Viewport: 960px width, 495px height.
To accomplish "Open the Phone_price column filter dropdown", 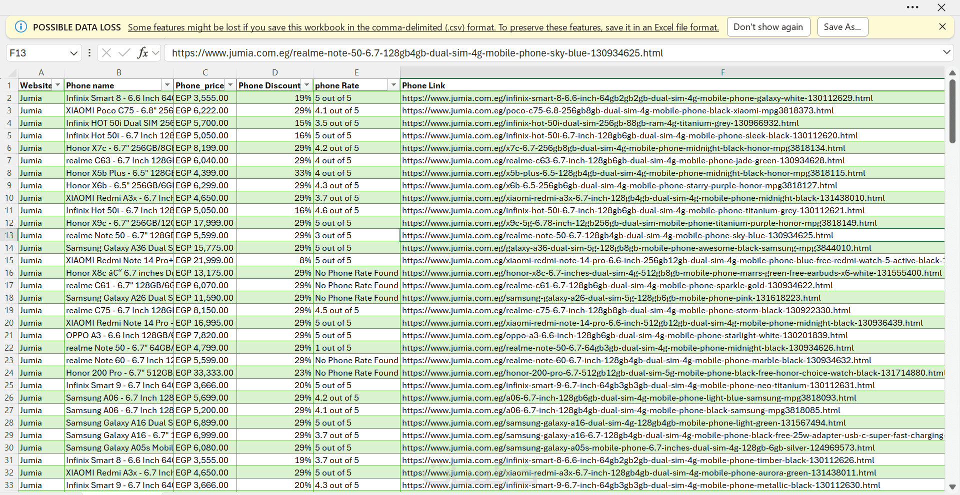I will tap(230, 85).
